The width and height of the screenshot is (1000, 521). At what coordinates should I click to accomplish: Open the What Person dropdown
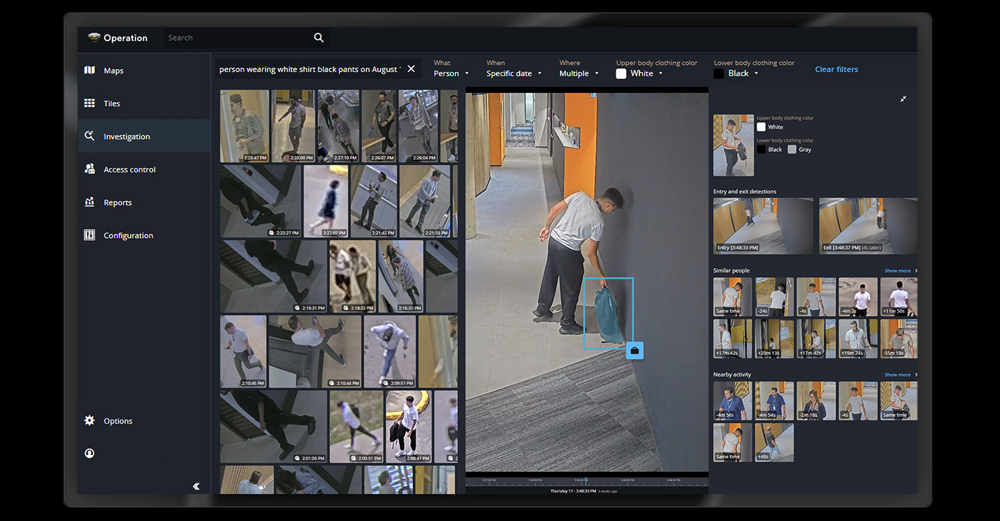(x=451, y=74)
